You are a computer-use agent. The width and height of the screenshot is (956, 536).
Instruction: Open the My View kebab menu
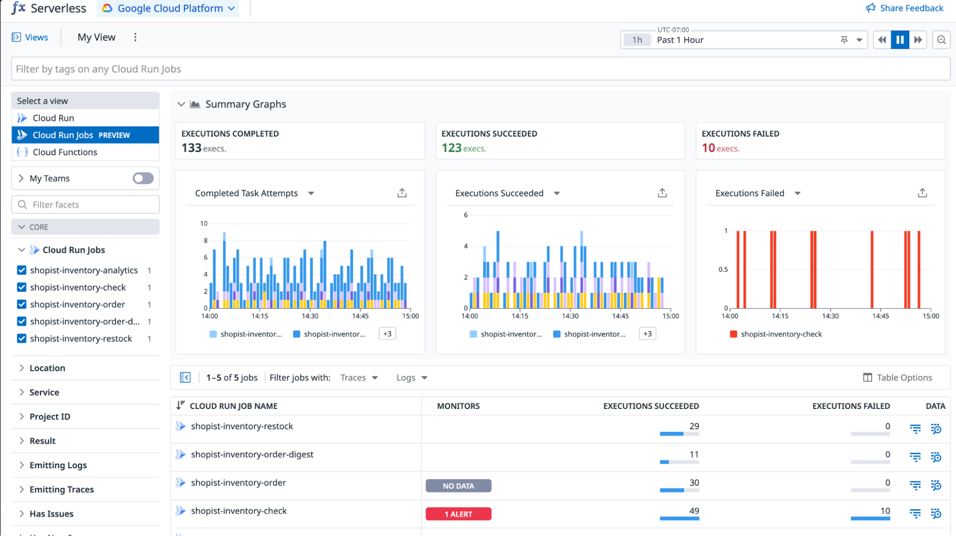135,37
